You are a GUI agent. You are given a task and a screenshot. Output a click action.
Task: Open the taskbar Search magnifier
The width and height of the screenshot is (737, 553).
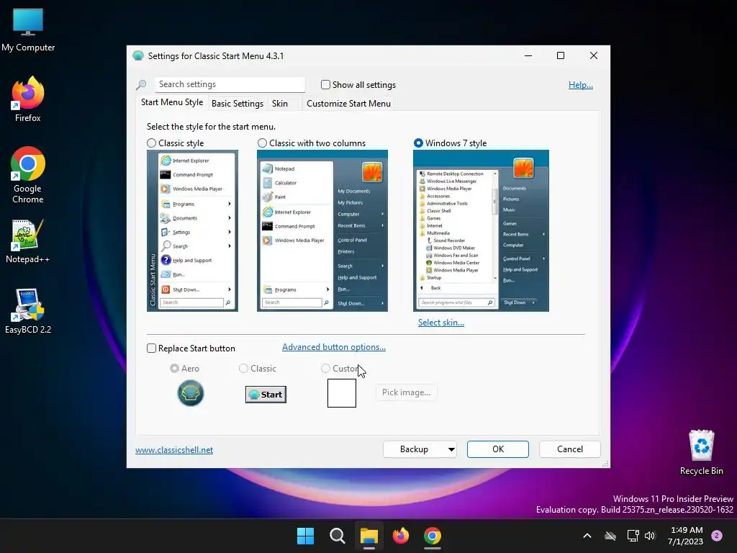338,536
